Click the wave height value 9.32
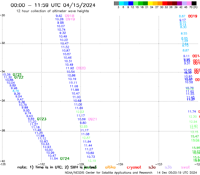 coord(63,33)
